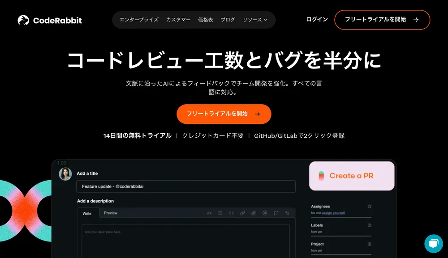Go to the 価格表 page
Screen dimensions: 448x258
coord(206,20)
